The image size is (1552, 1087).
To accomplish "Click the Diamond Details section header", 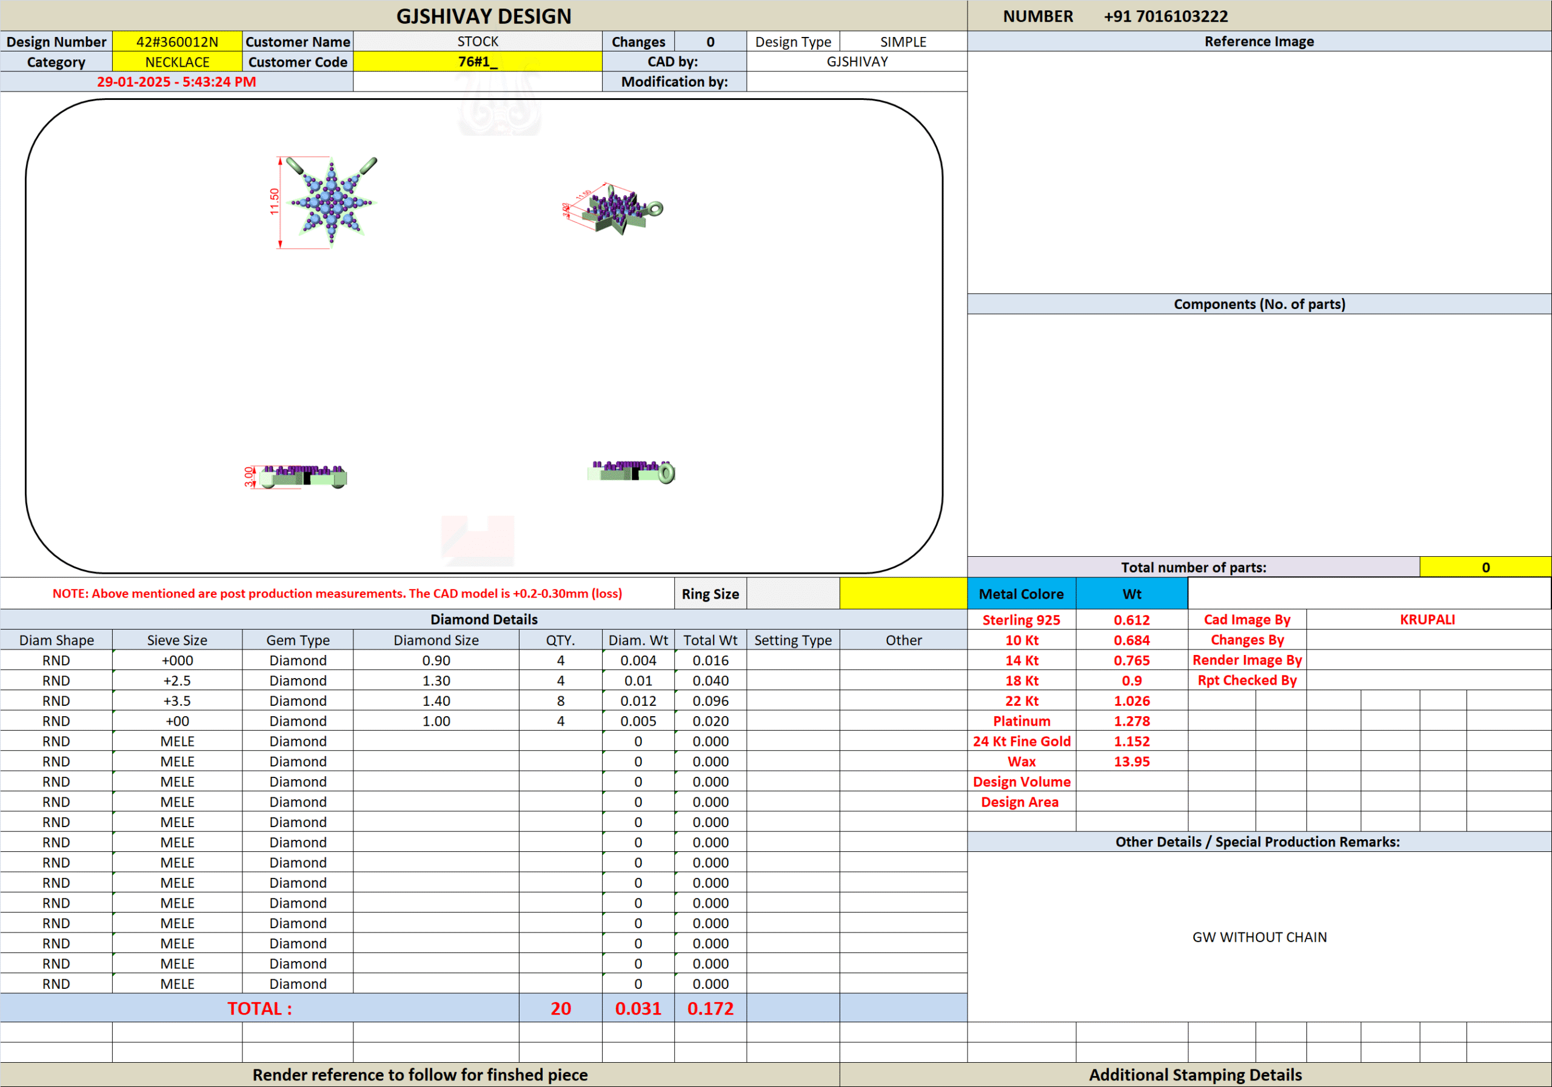I will (x=483, y=619).
